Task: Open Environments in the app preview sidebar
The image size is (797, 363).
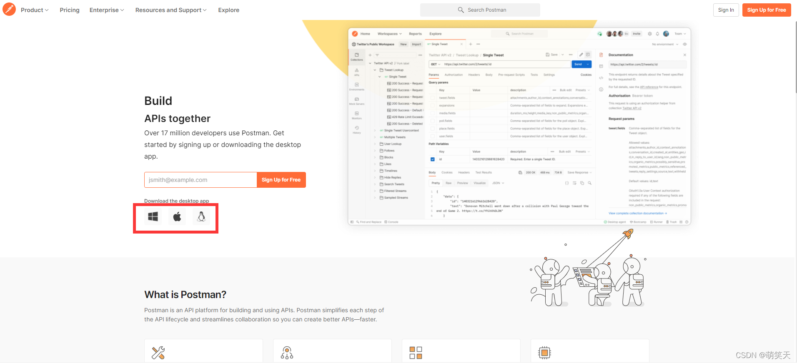Action: [357, 87]
